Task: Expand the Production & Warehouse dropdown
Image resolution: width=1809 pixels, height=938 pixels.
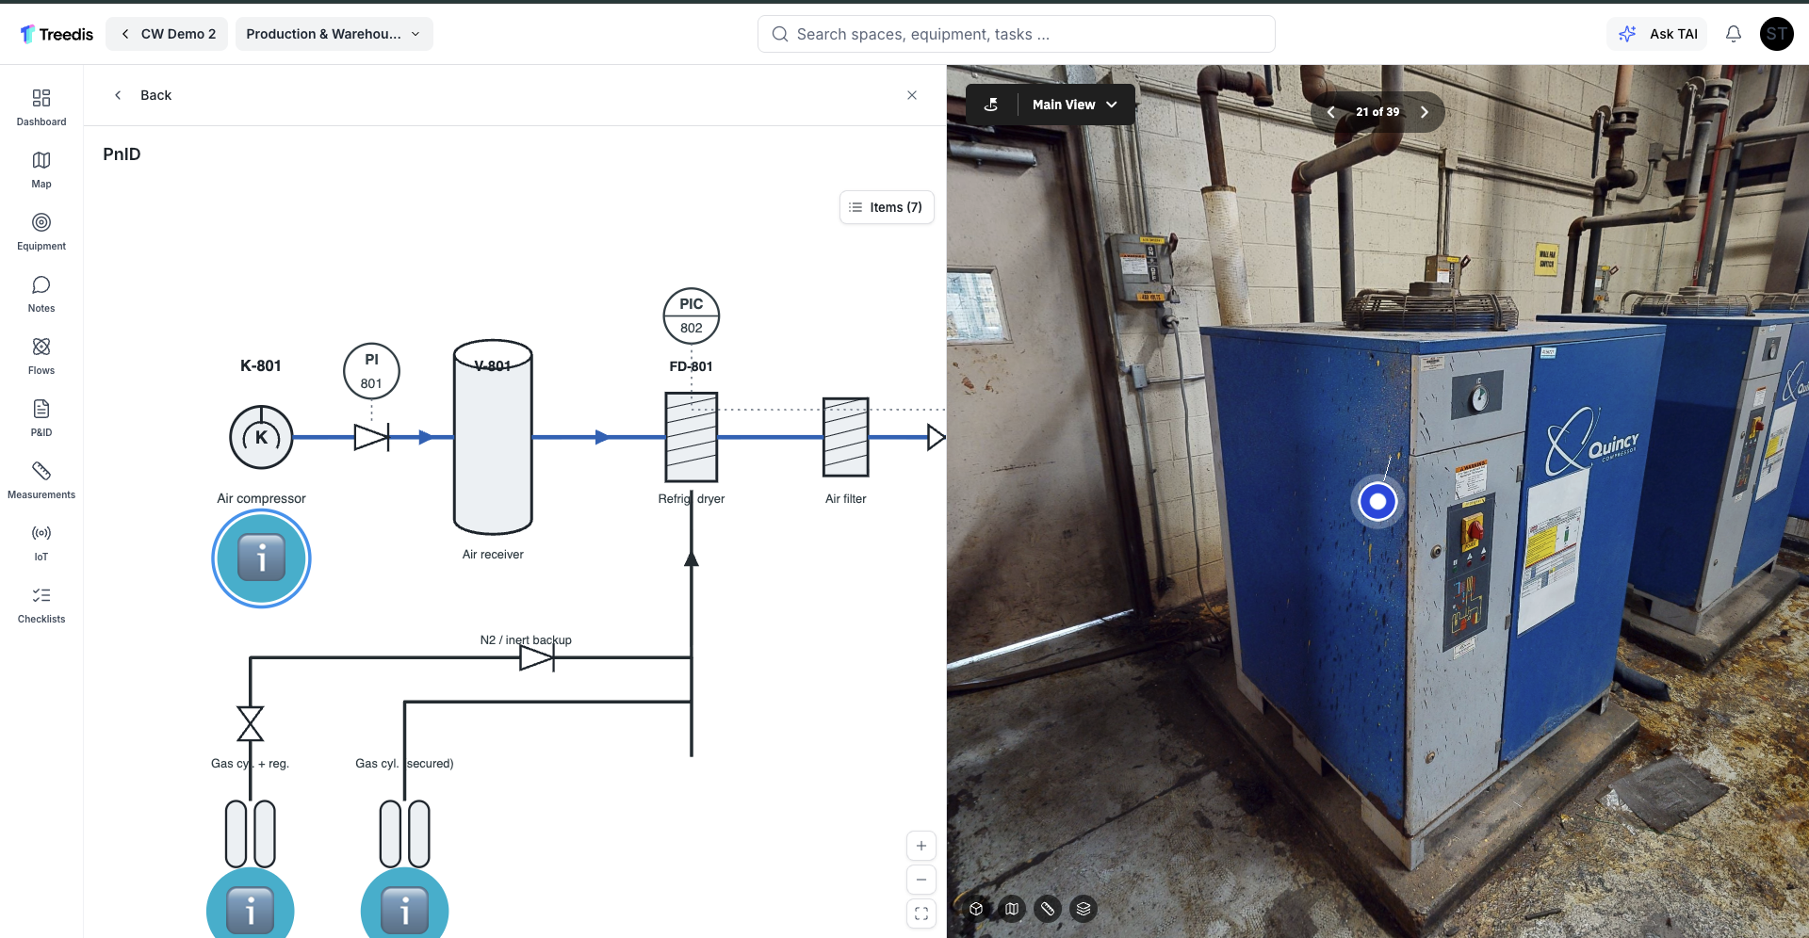Action: (334, 34)
